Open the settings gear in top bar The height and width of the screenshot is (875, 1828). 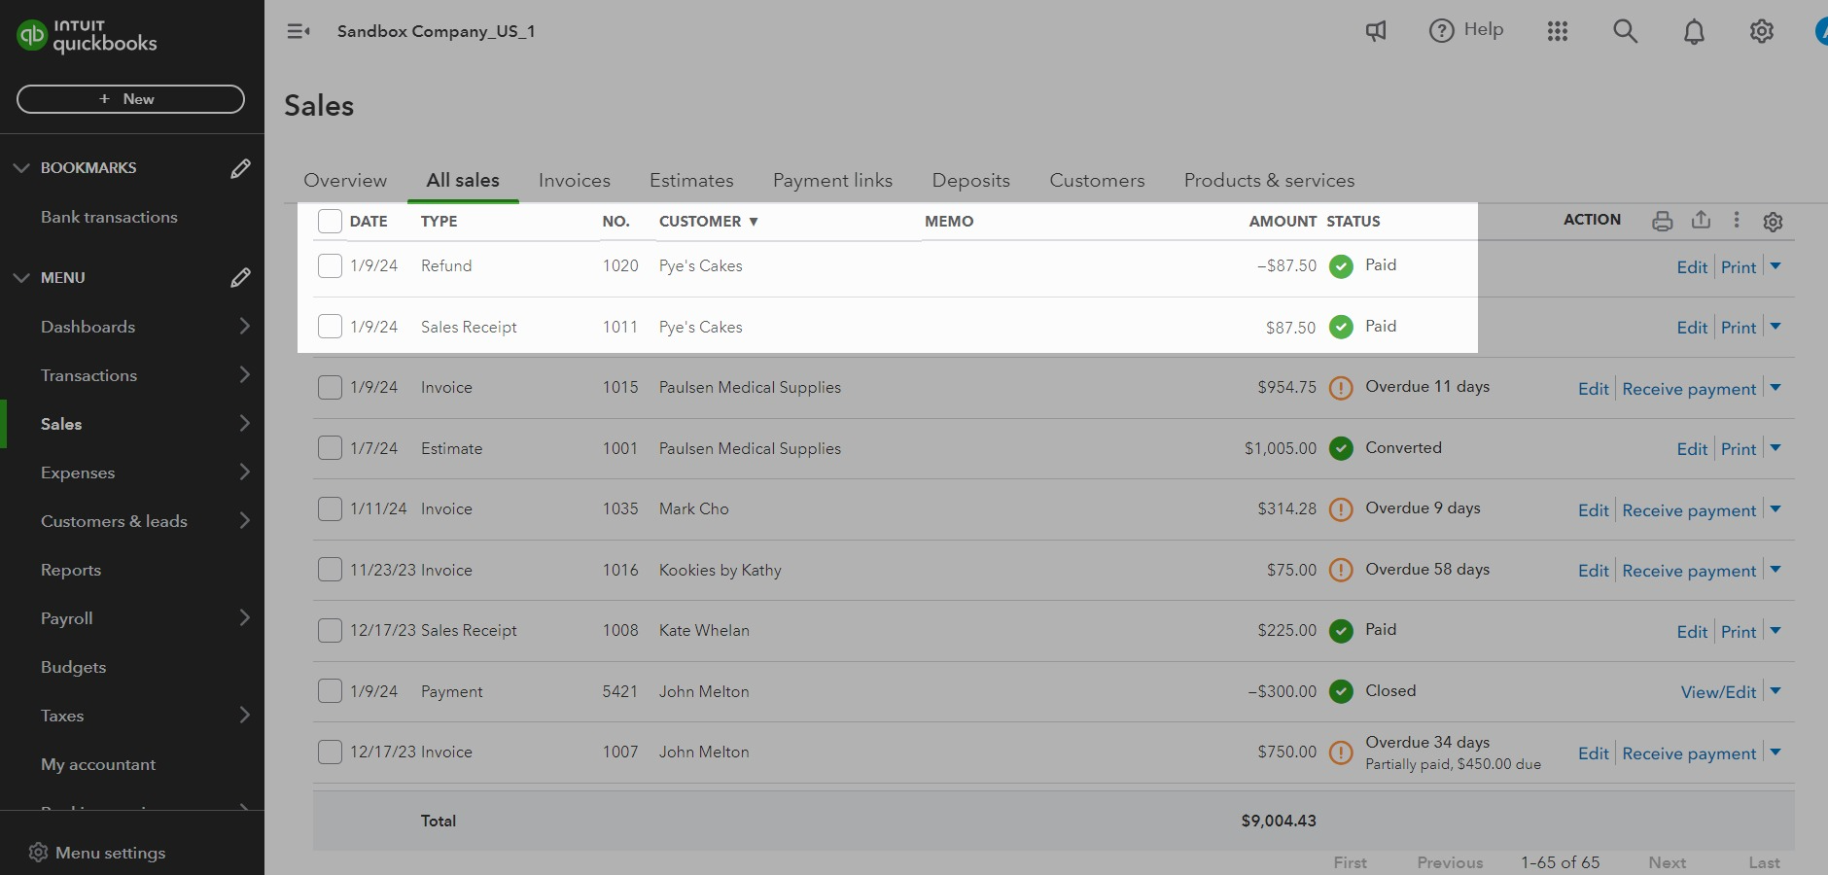(x=1762, y=31)
